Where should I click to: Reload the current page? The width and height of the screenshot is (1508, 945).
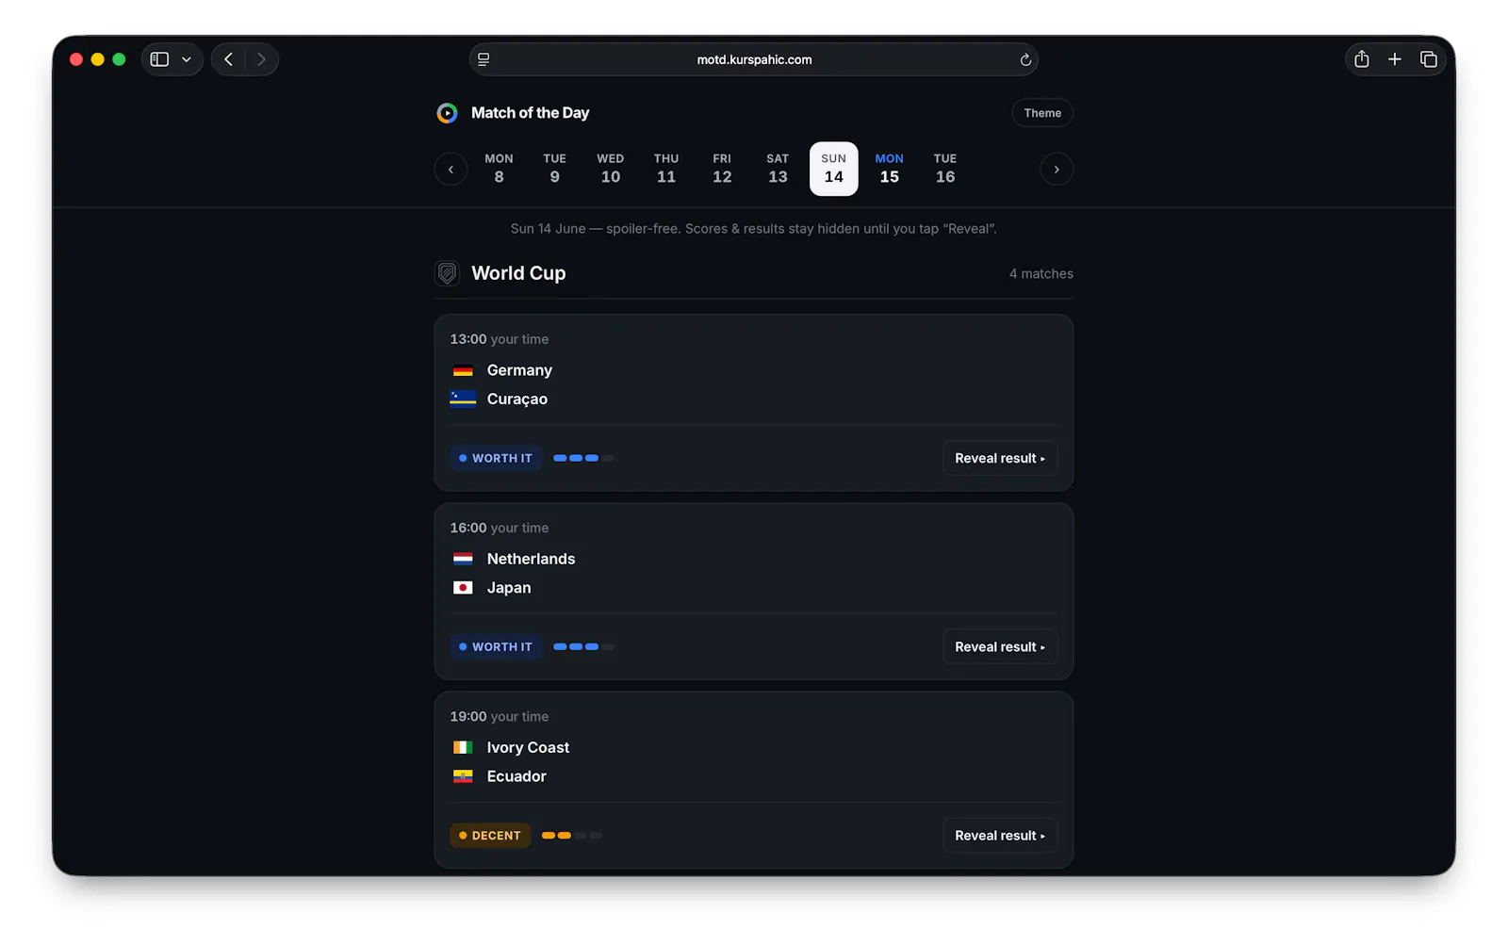pos(1025,59)
